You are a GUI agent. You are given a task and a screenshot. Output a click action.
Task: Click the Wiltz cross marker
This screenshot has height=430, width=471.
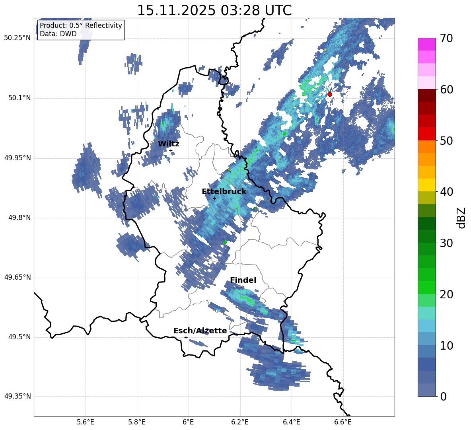point(171,150)
